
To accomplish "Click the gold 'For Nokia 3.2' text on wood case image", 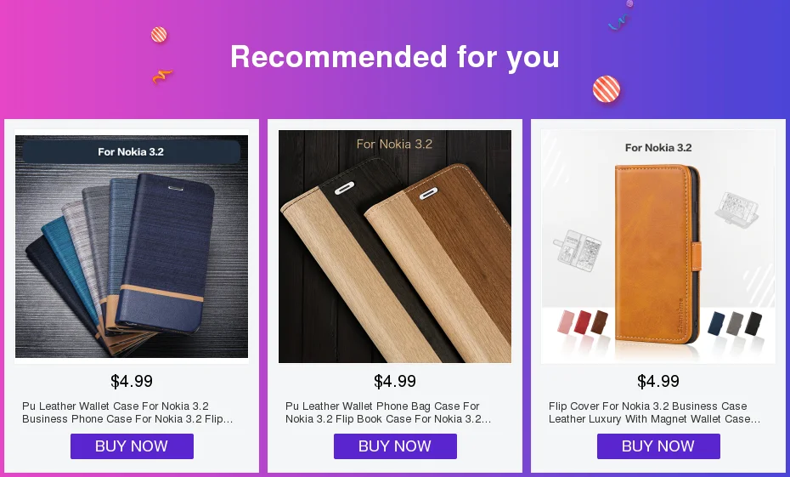I will [394, 145].
